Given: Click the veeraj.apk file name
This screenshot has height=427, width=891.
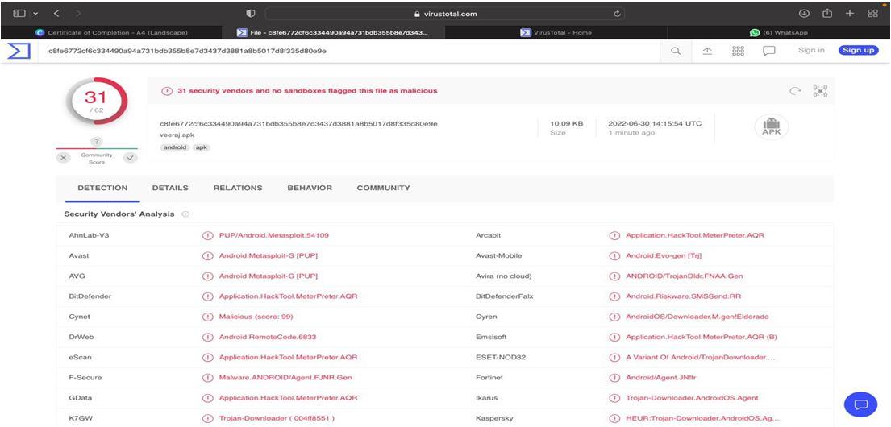Looking at the screenshot, I should pos(178,135).
